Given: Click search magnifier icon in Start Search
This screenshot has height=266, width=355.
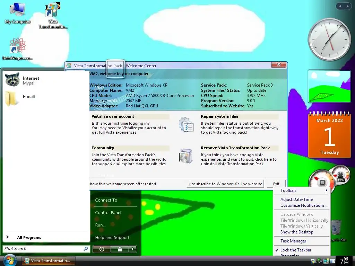Looking at the screenshot, I should (x=86, y=249).
